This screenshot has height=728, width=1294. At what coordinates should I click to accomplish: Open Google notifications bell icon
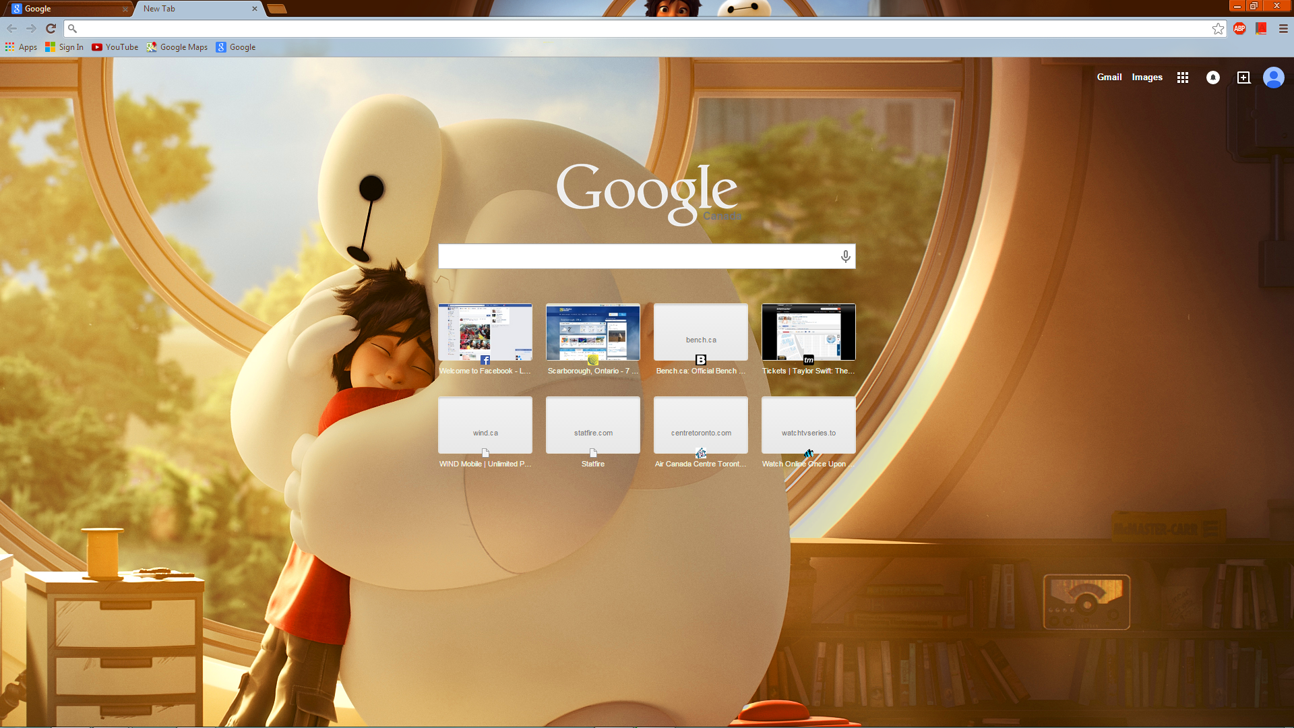(x=1212, y=78)
